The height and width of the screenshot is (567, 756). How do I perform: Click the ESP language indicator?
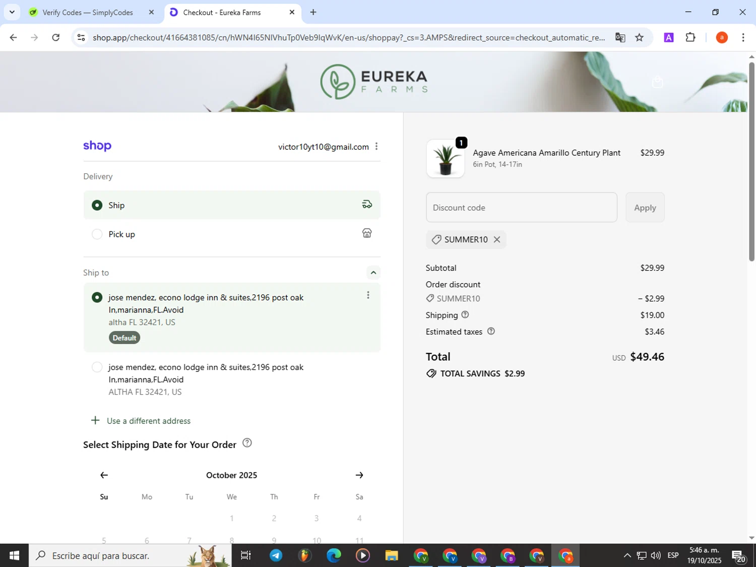click(x=673, y=555)
